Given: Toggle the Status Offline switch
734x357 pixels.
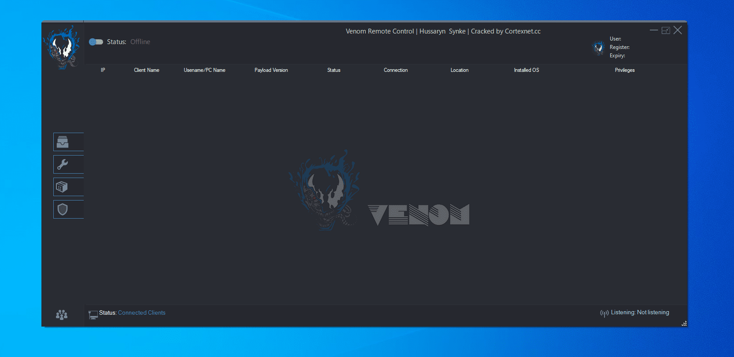Looking at the screenshot, I should (96, 42).
